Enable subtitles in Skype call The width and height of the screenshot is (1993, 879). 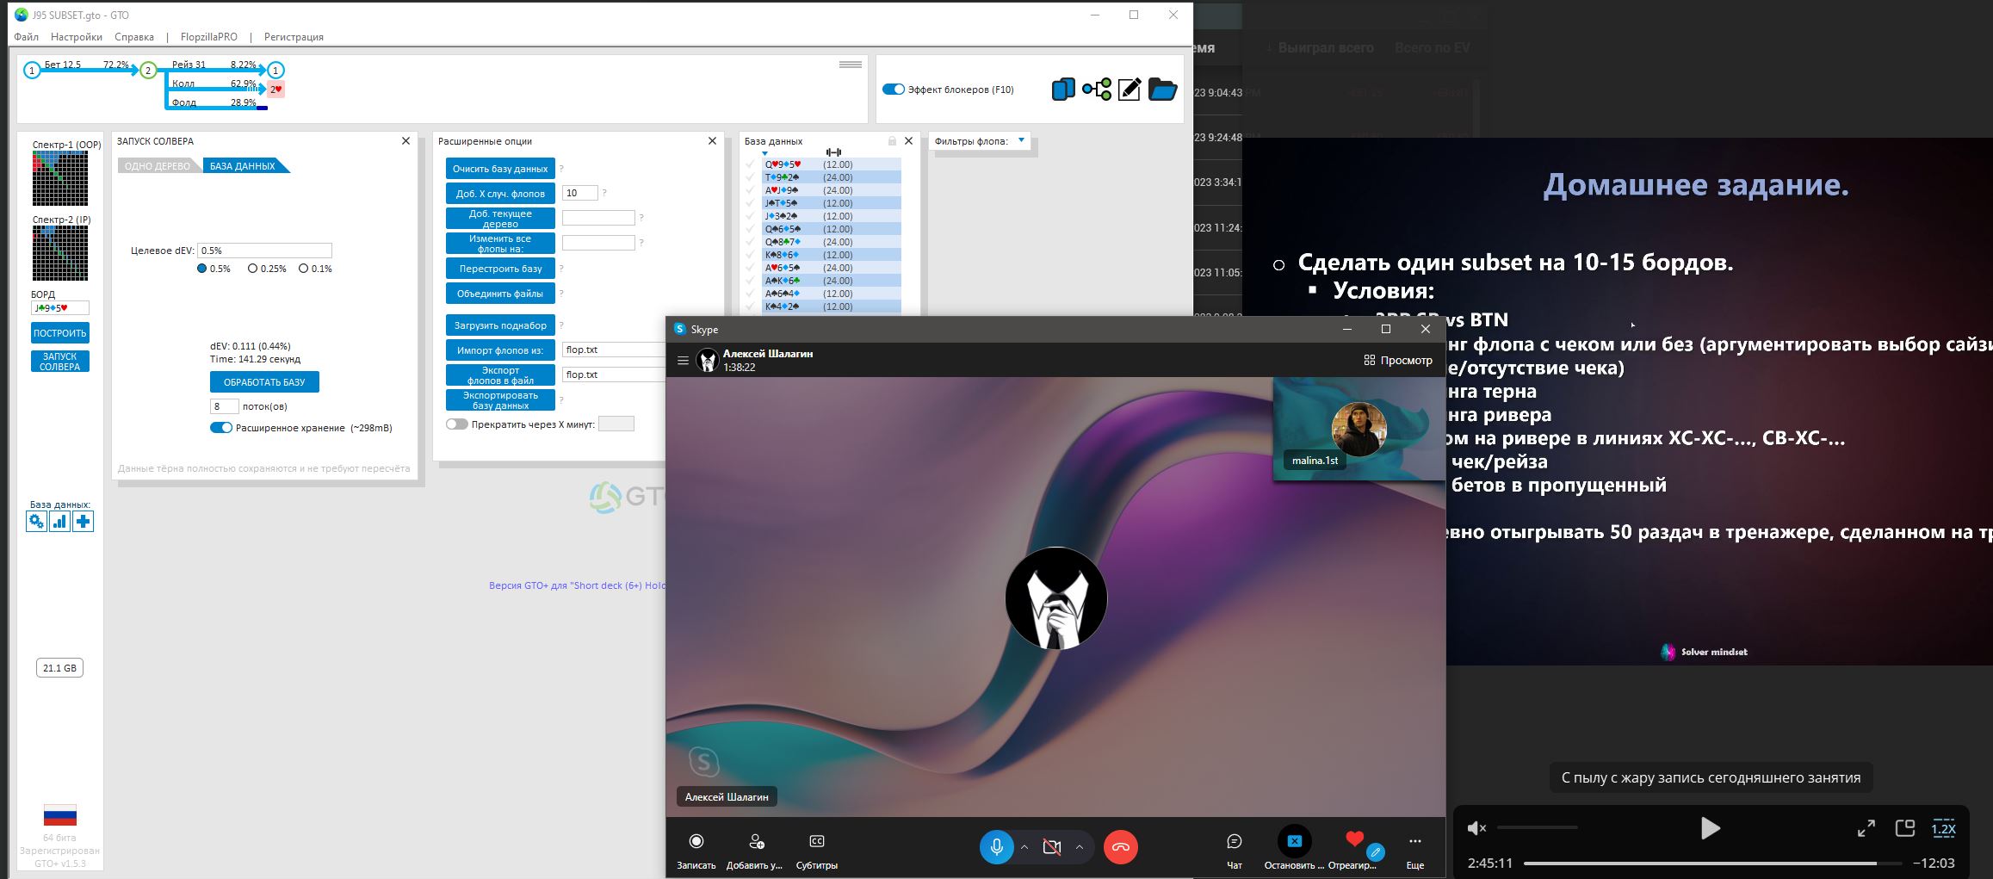(x=817, y=841)
